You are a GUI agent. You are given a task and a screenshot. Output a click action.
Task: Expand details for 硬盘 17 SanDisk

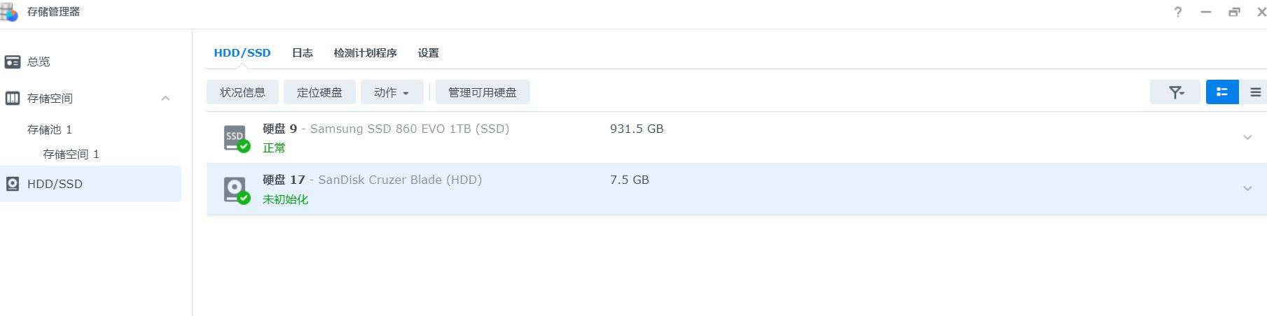coord(1247,189)
